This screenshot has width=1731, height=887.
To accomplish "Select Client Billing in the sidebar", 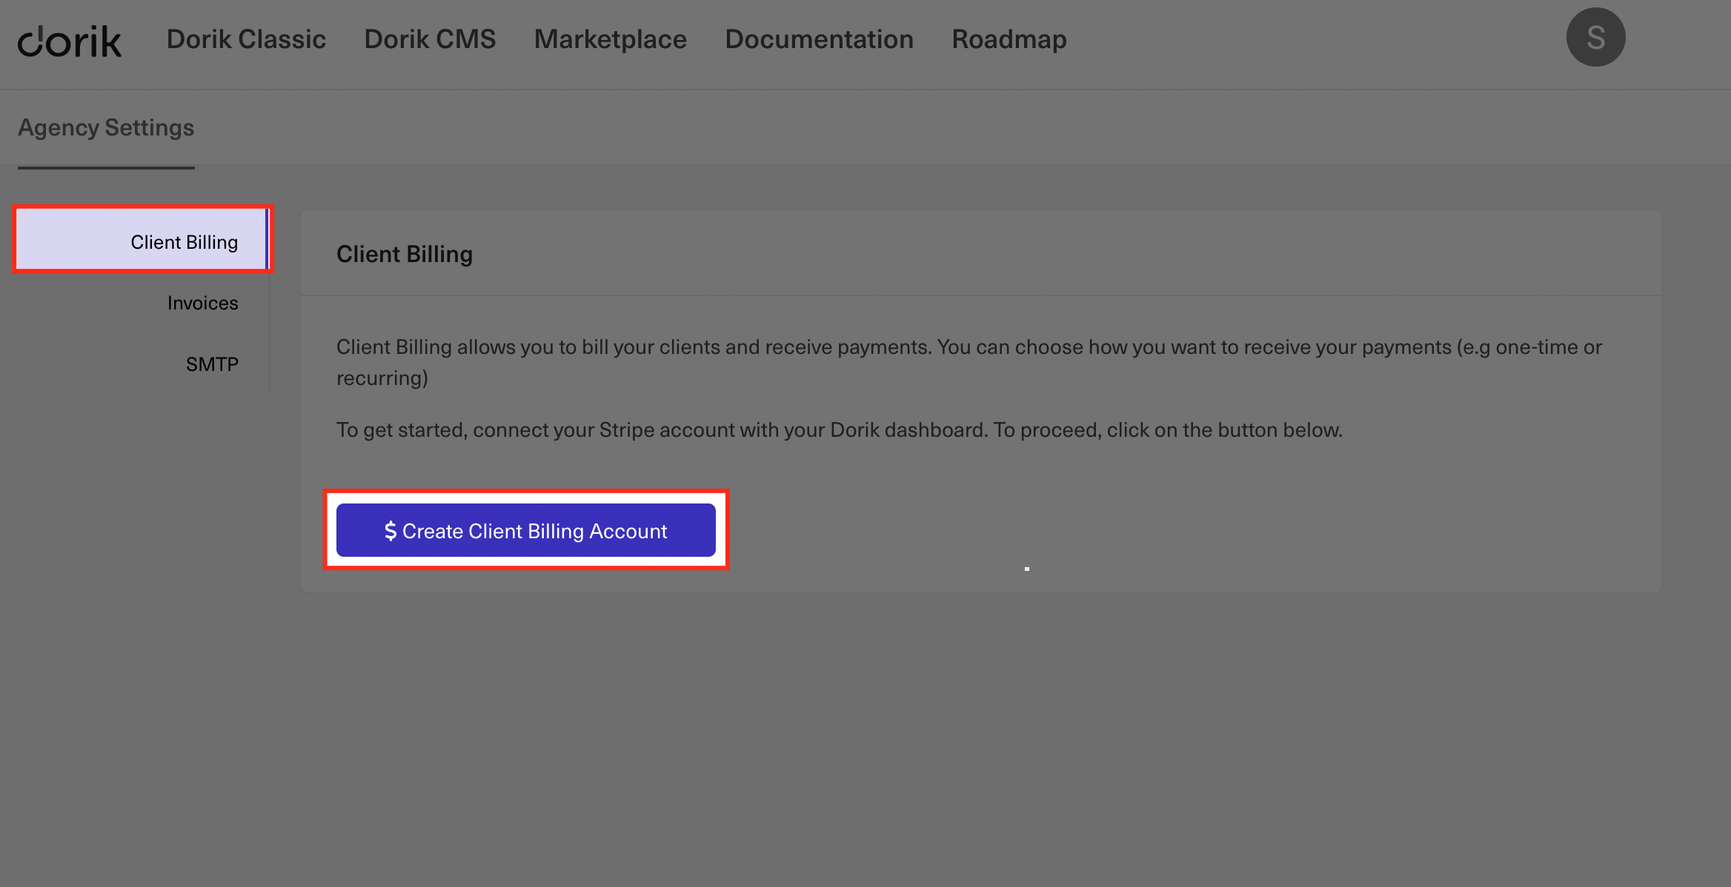I will click(x=142, y=239).
